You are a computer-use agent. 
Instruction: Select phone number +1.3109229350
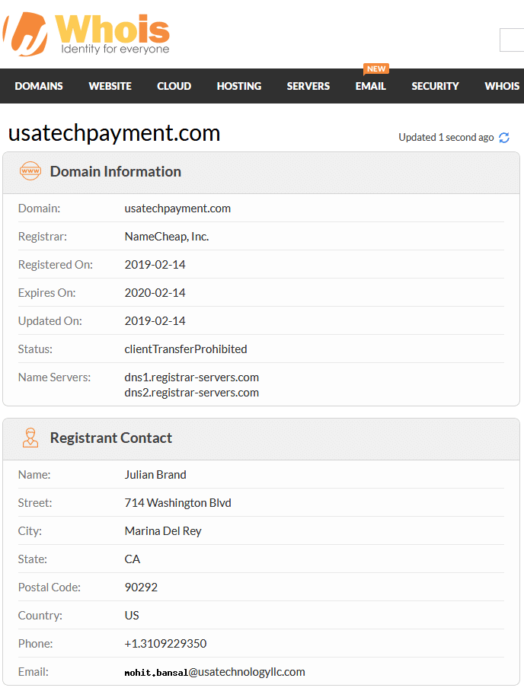(x=165, y=644)
